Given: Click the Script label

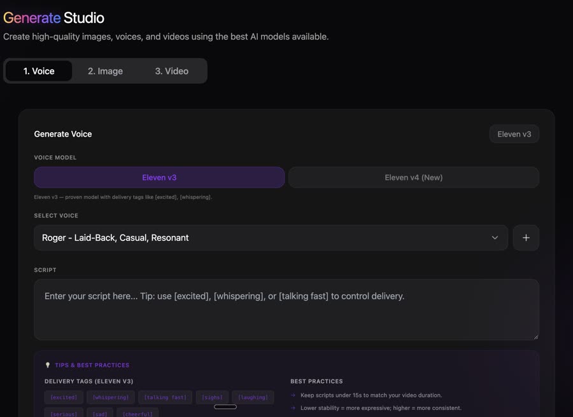Looking at the screenshot, I should 45,270.
